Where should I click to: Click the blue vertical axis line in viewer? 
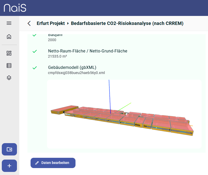click(110, 97)
